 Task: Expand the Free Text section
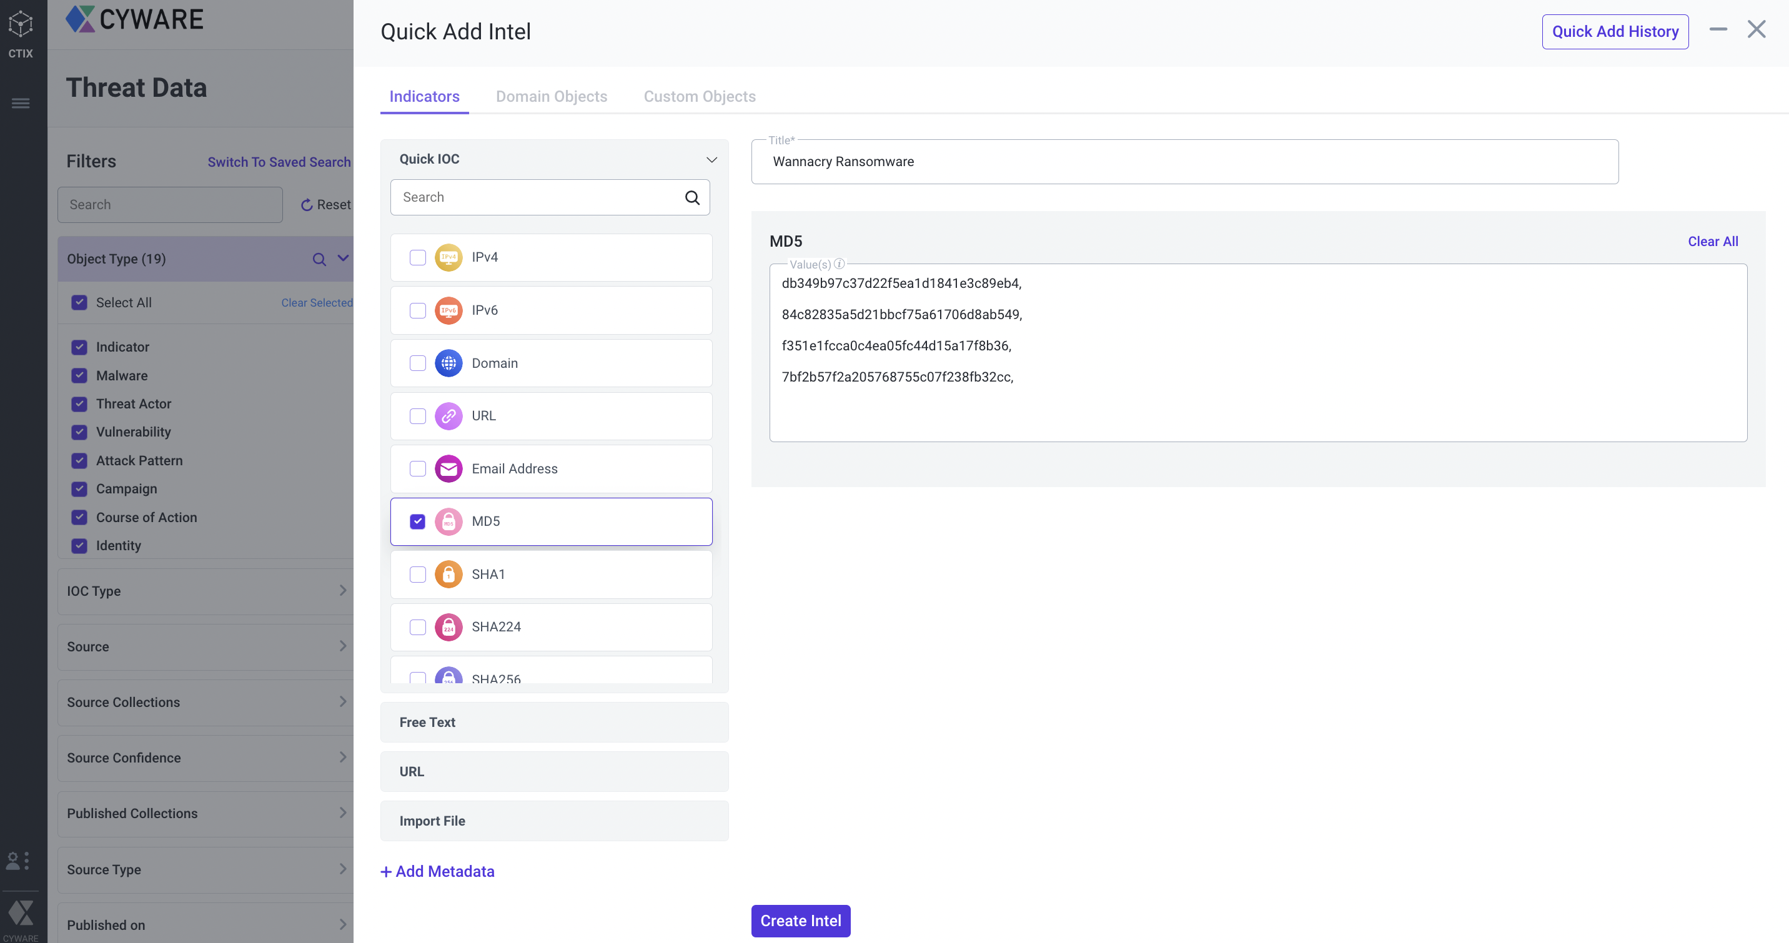coord(553,722)
